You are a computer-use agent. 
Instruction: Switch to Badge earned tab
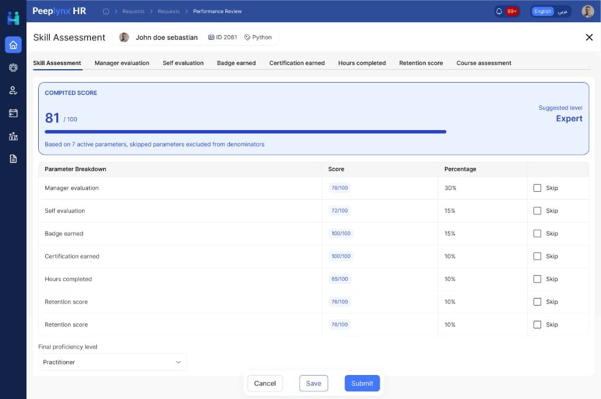click(236, 63)
